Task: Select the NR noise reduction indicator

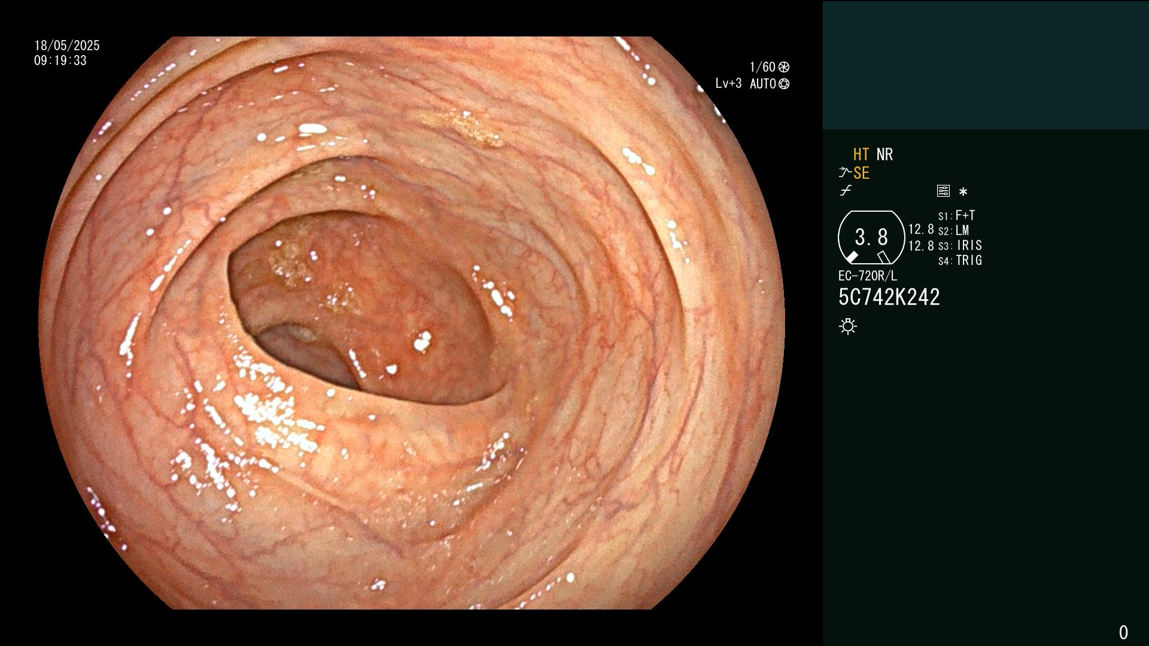Action: (884, 154)
